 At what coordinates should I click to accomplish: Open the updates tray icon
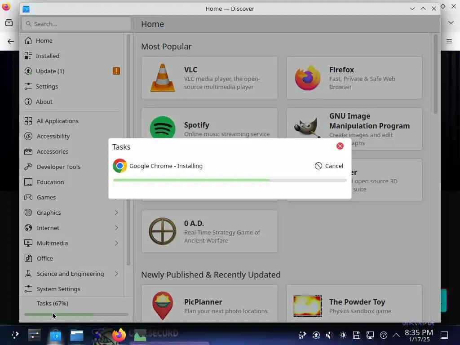point(316,335)
